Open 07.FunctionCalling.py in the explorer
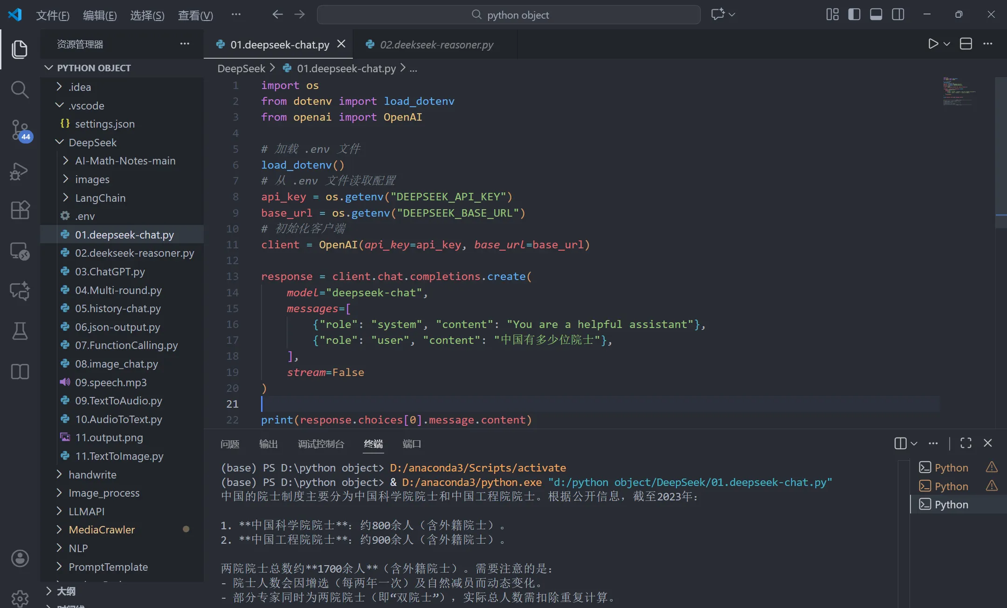The image size is (1007, 608). pyautogui.click(x=126, y=345)
